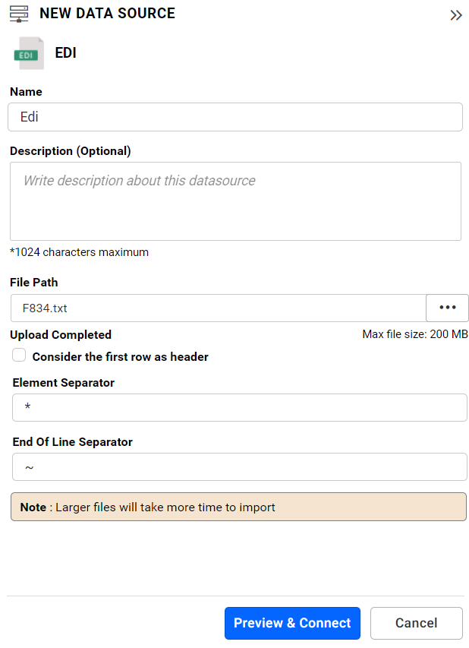
Task: Click the header checkbox label text
Action: point(120,356)
